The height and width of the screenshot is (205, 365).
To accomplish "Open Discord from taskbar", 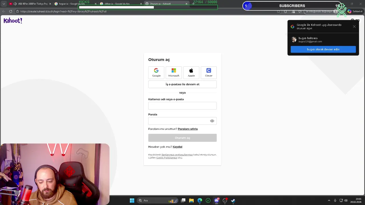I will [216, 200].
